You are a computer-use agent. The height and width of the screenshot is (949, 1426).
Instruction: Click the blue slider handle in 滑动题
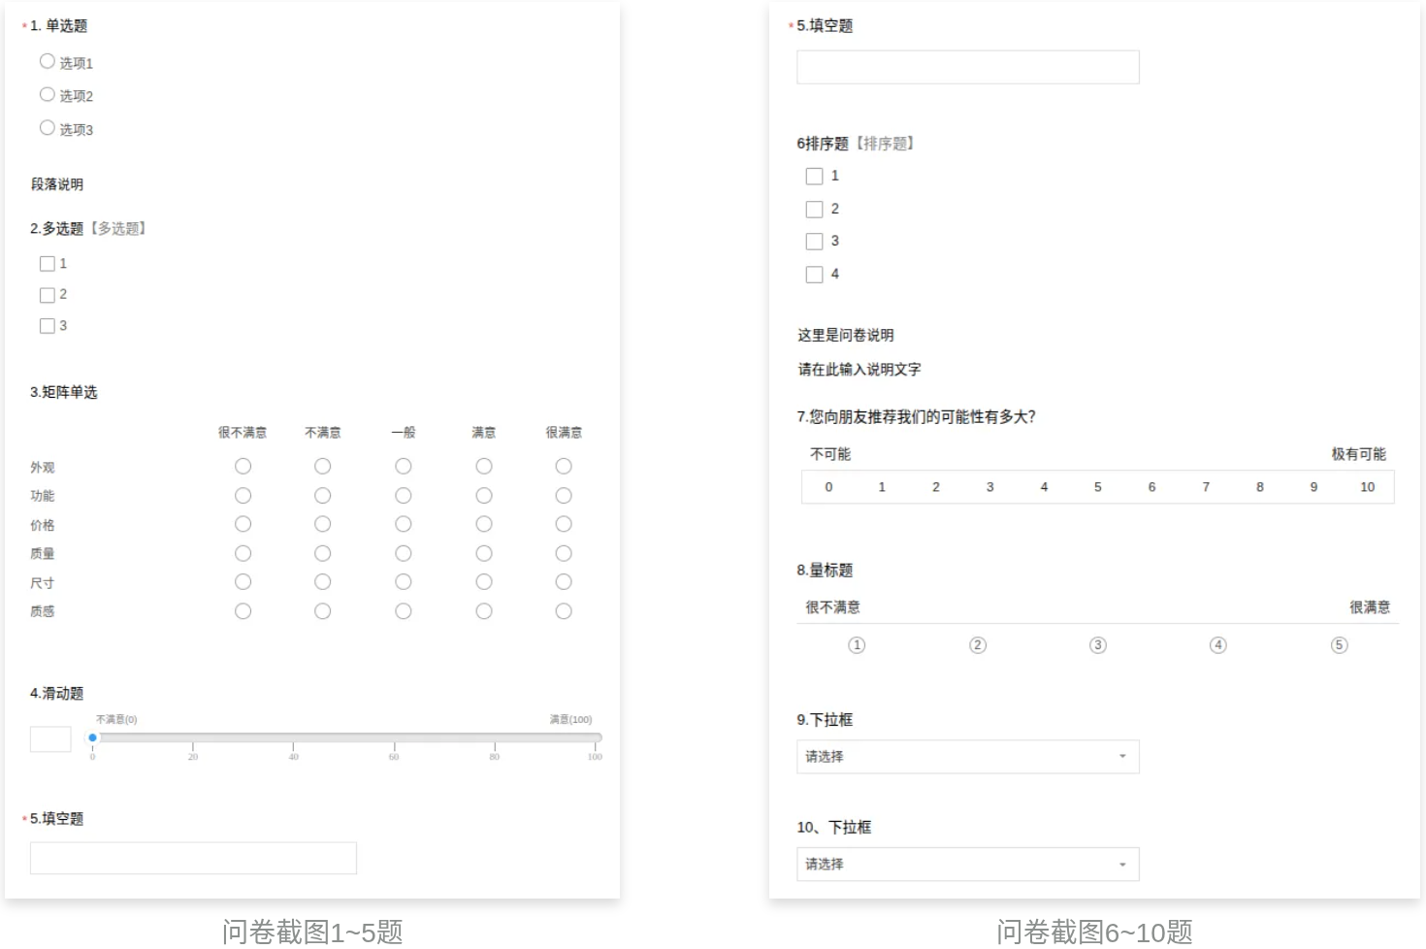92,737
